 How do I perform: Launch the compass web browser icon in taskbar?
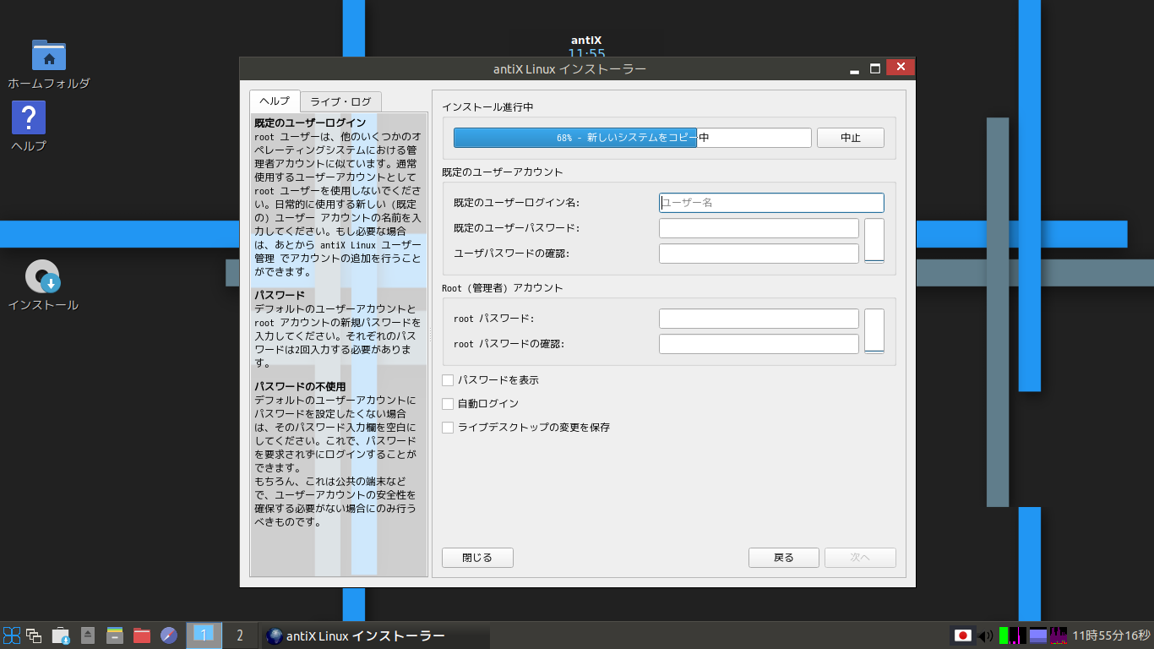(169, 635)
